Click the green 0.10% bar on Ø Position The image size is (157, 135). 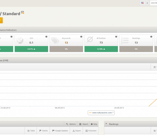(101, 49)
